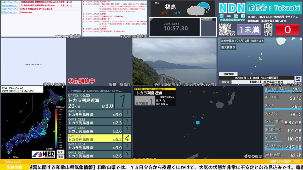The image size is (303, 170).
Task: Select the 04/12 20:27 M2.6 earthquake row
Action: click(x=99, y=155)
